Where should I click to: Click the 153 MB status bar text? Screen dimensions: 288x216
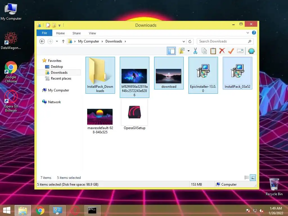tap(196, 184)
